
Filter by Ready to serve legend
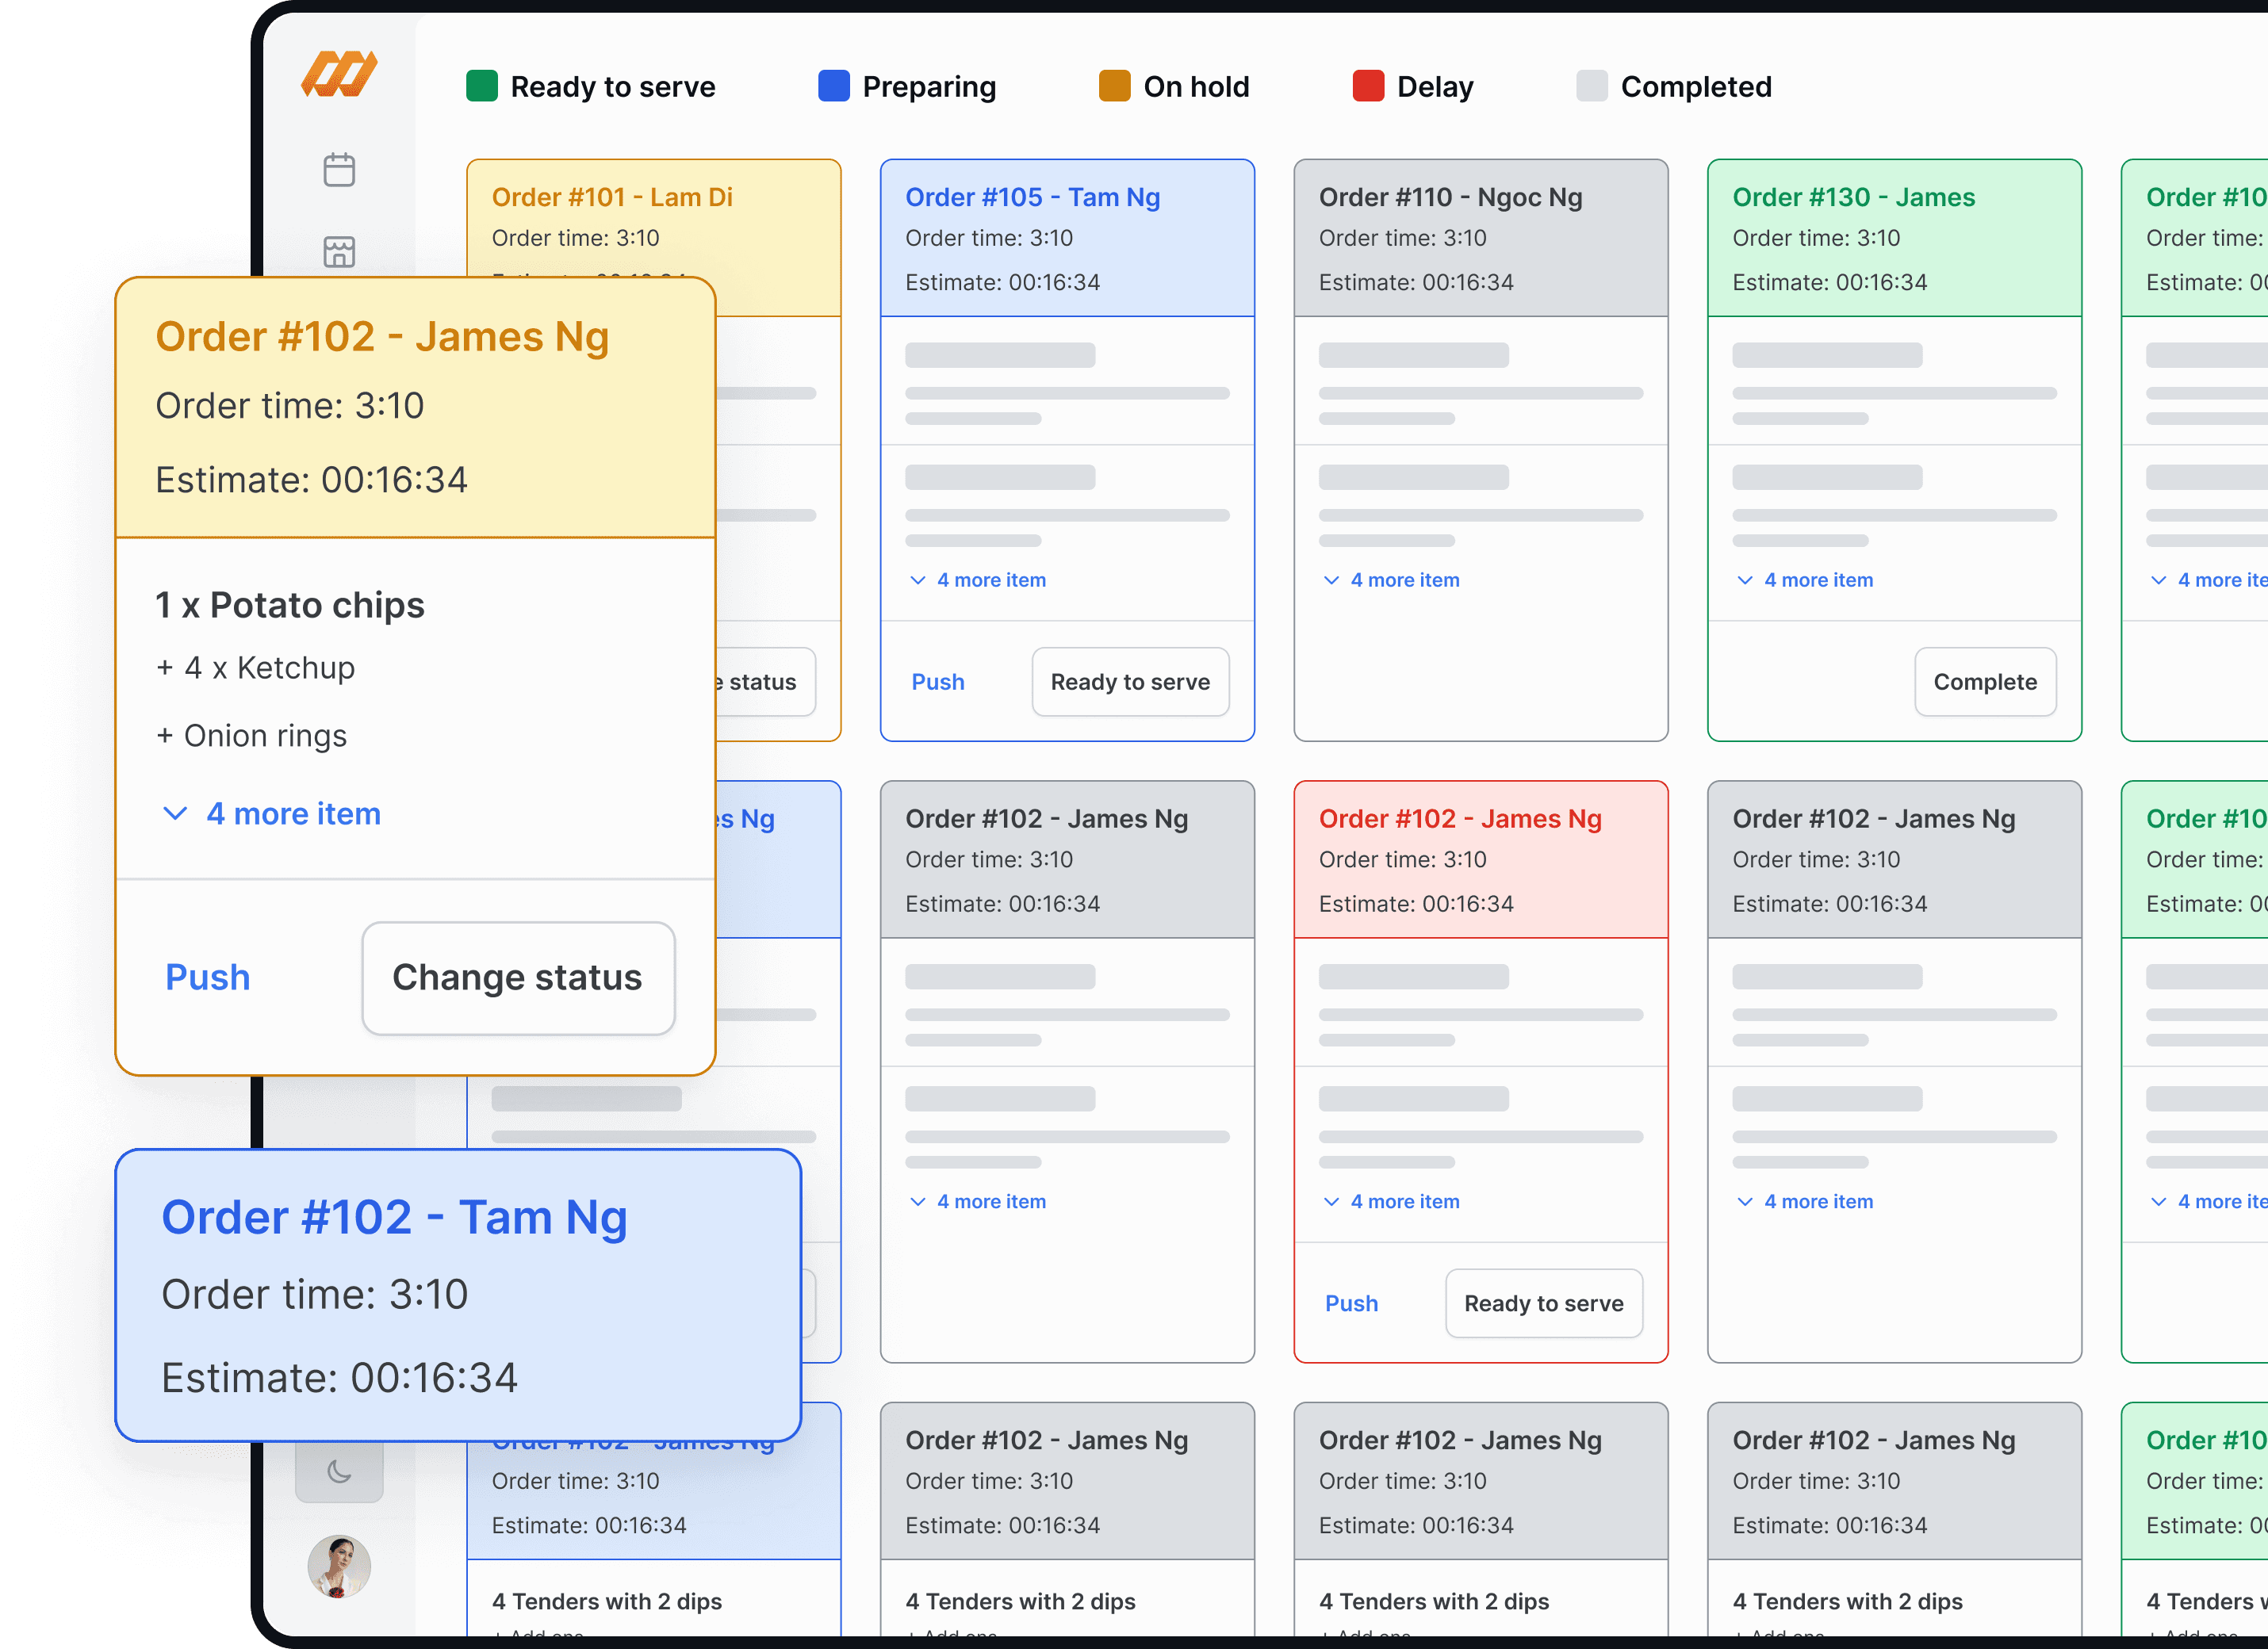click(591, 87)
